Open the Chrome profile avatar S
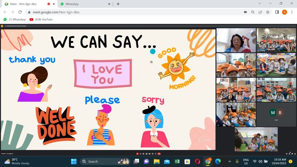This screenshot has width=297, height=167. click(x=284, y=12)
